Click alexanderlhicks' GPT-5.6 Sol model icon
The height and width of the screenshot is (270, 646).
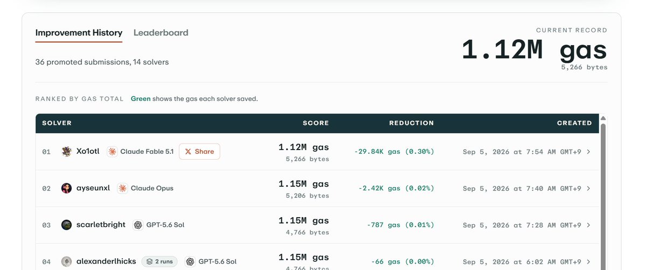click(190, 261)
